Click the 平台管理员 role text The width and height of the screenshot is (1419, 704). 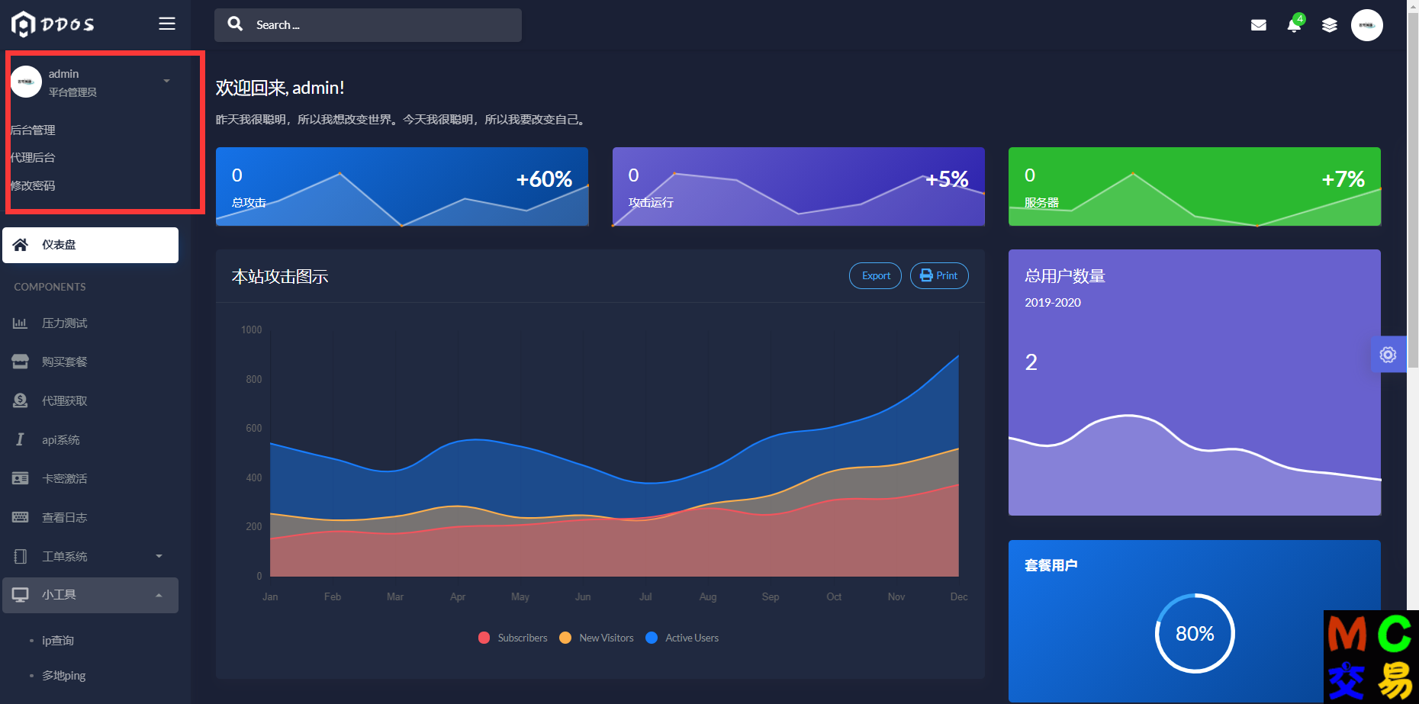(x=72, y=92)
